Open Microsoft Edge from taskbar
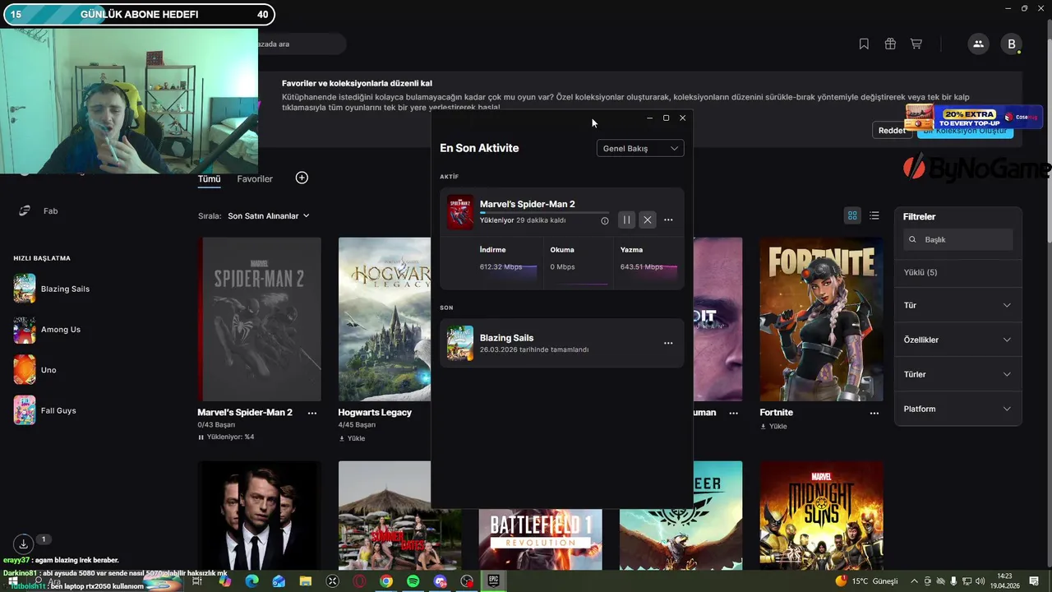Image resolution: width=1052 pixels, height=592 pixels. tap(251, 581)
